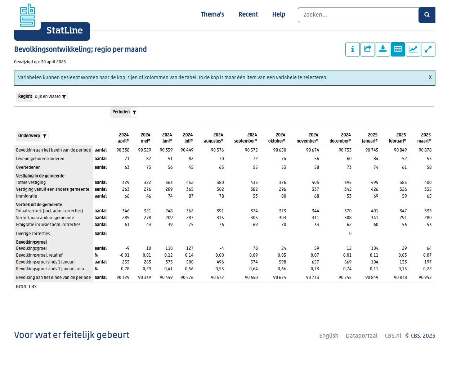
Task: Open Thema's menu
Action: coord(212,14)
